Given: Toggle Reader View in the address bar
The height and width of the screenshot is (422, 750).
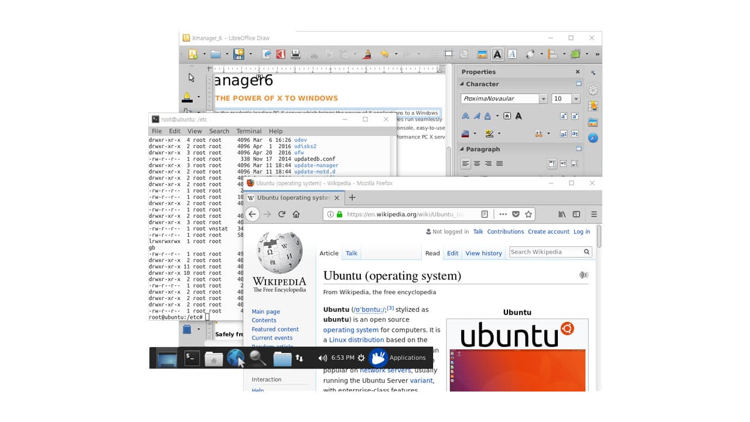Looking at the screenshot, I should click(485, 214).
